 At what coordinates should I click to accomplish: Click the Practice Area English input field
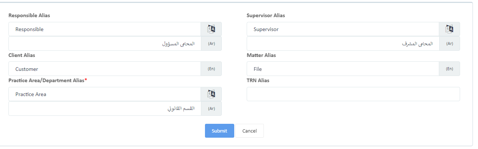coord(105,94)
